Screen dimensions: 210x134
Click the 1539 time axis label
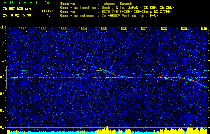[x=183, y=28]
